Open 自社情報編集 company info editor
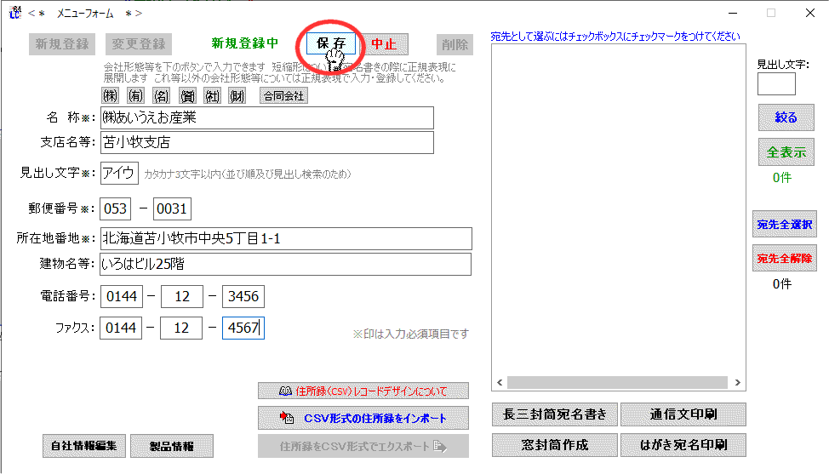The width and height of the screenshot is (829, 474). (83, 445)
